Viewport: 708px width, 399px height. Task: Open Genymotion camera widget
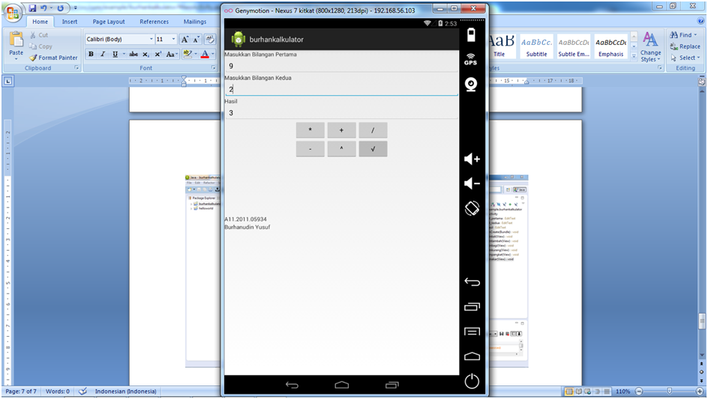point(471,85)
